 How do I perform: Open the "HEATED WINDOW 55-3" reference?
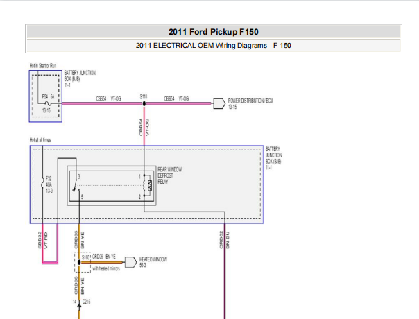[x=153, y=262]
